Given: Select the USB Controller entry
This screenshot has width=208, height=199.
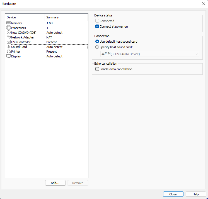Looking at the screenshot, I should coord(21,42).
